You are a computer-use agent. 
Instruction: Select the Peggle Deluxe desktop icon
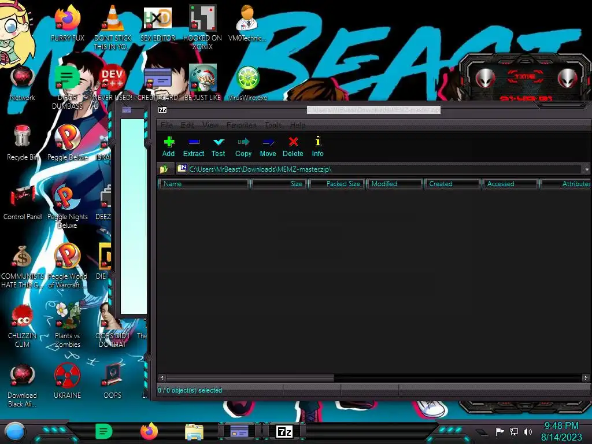tap(68, 143)
